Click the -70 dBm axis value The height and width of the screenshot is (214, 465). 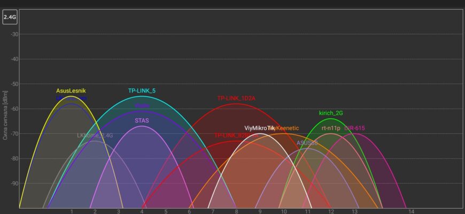[x=15, y=134]
